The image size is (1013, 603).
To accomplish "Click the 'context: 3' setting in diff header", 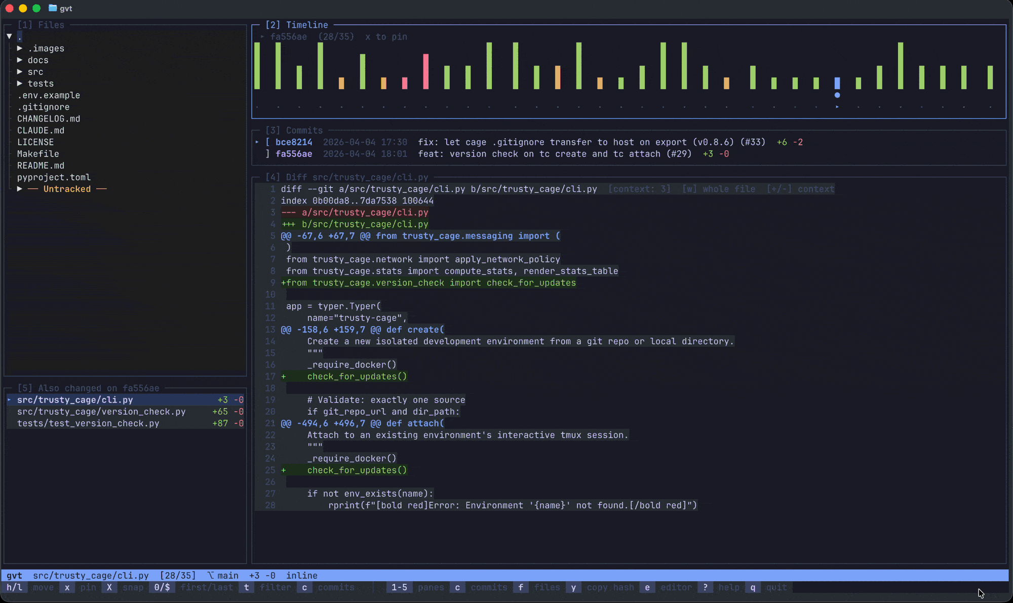I will click(x=639, y=188).
